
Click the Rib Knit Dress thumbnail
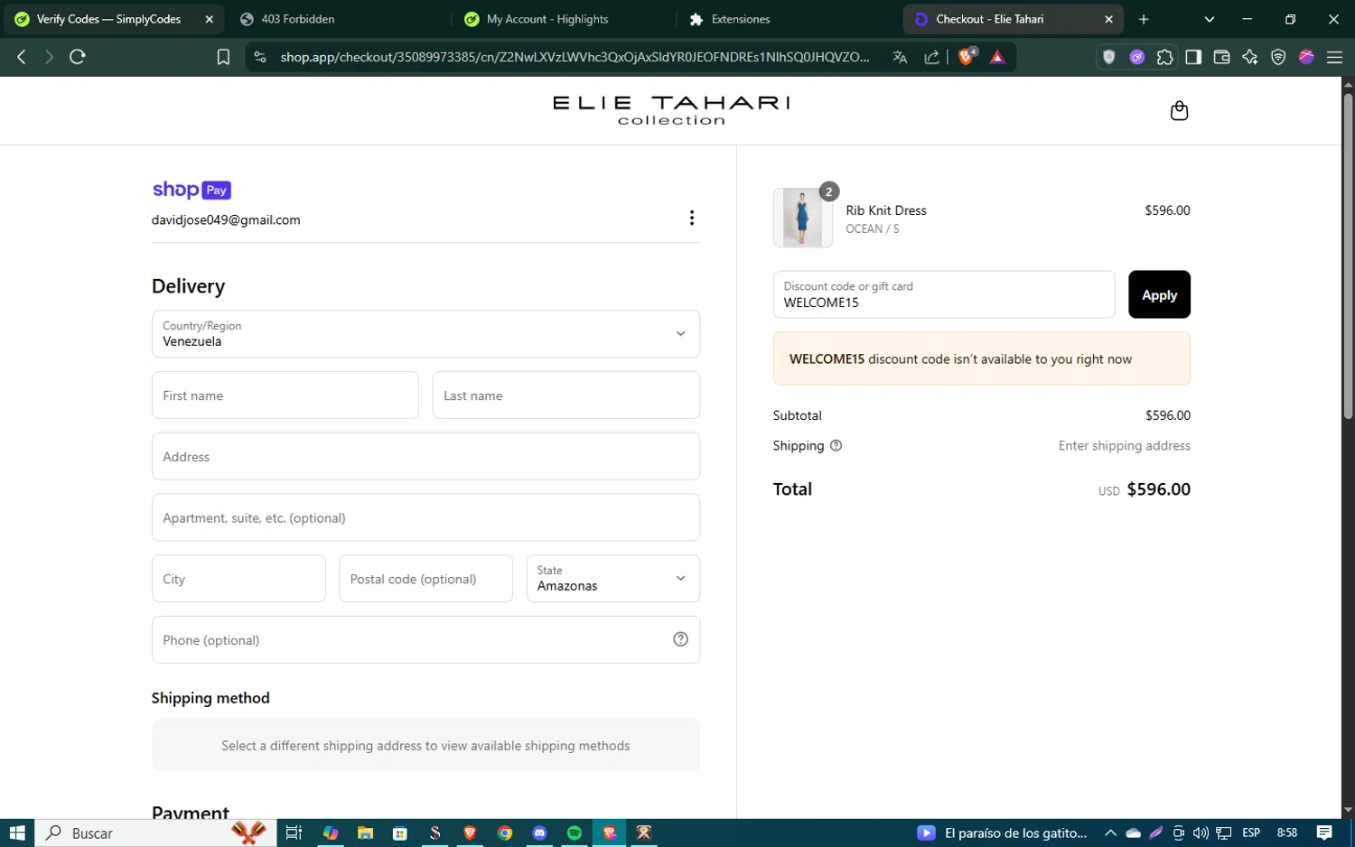tap(802, 218)
